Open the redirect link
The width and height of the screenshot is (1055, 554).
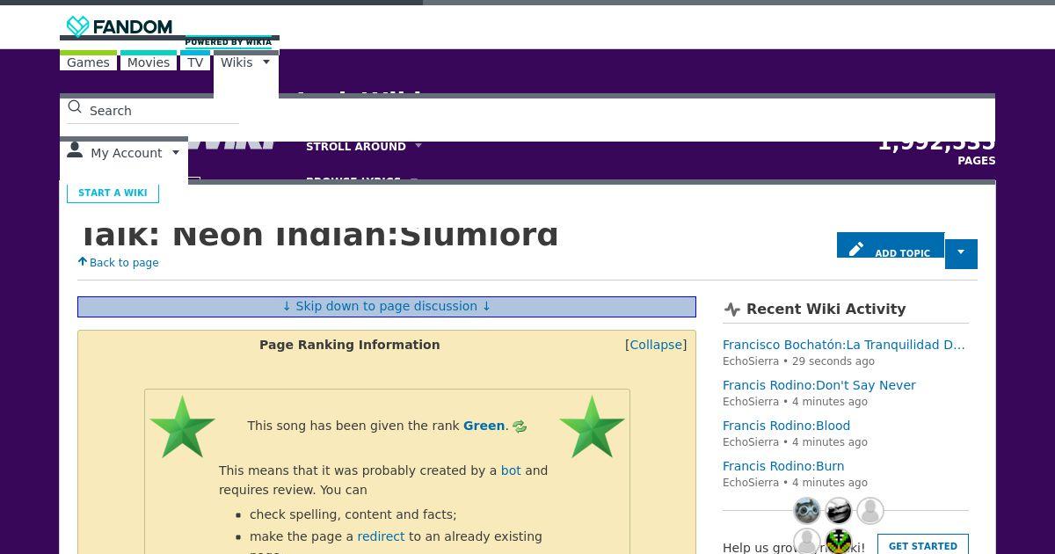381,536
